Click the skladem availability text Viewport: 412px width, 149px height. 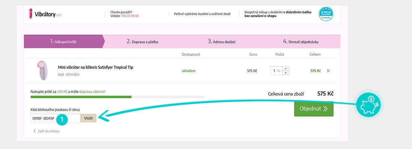point(189,70)
